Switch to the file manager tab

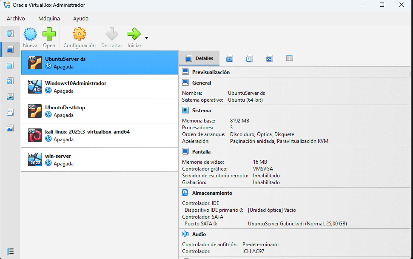290,58
